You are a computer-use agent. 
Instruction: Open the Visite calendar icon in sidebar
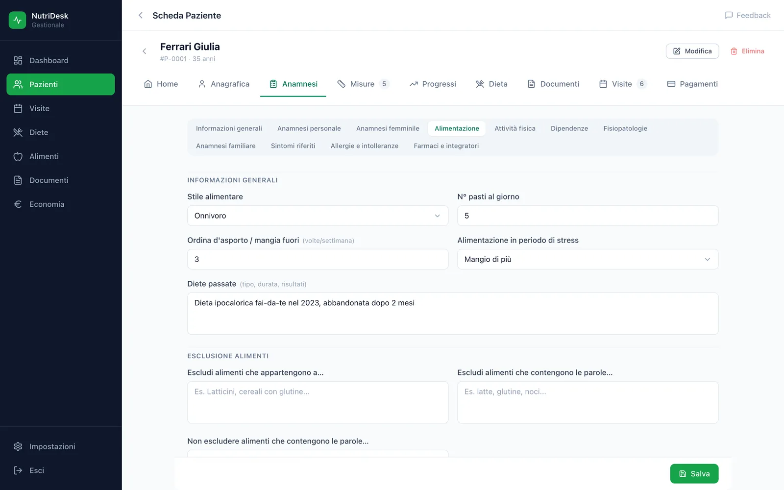[18, 108]
